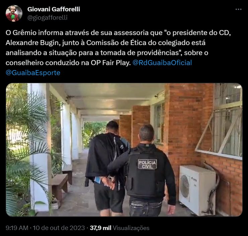Click the word Grêmio in the tweet
Screen dimensions: 248x236
click(x=24, y=33)
